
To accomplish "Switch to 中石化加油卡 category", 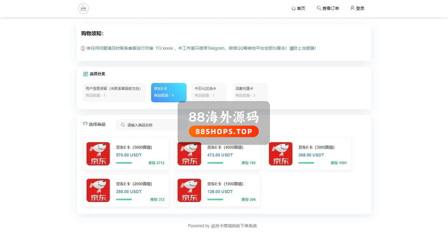I will (x=209, y=92).
